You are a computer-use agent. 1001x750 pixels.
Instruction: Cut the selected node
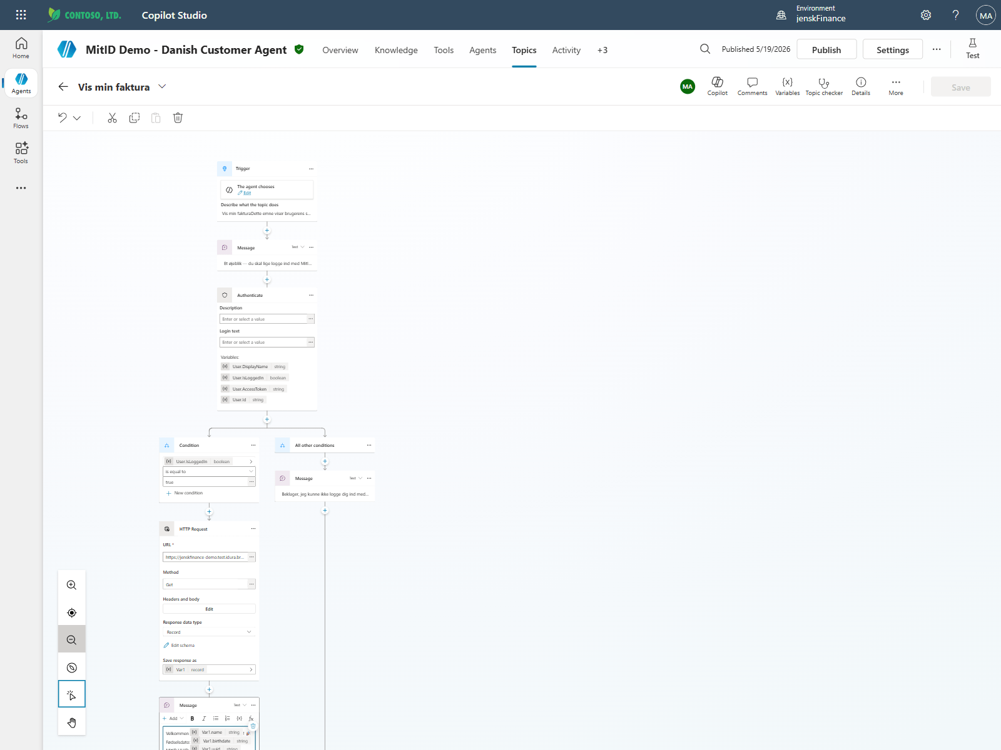point(112,117)
